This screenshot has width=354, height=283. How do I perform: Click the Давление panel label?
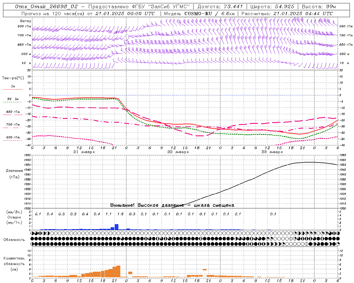pyautogui.click(x=14, y=171)
